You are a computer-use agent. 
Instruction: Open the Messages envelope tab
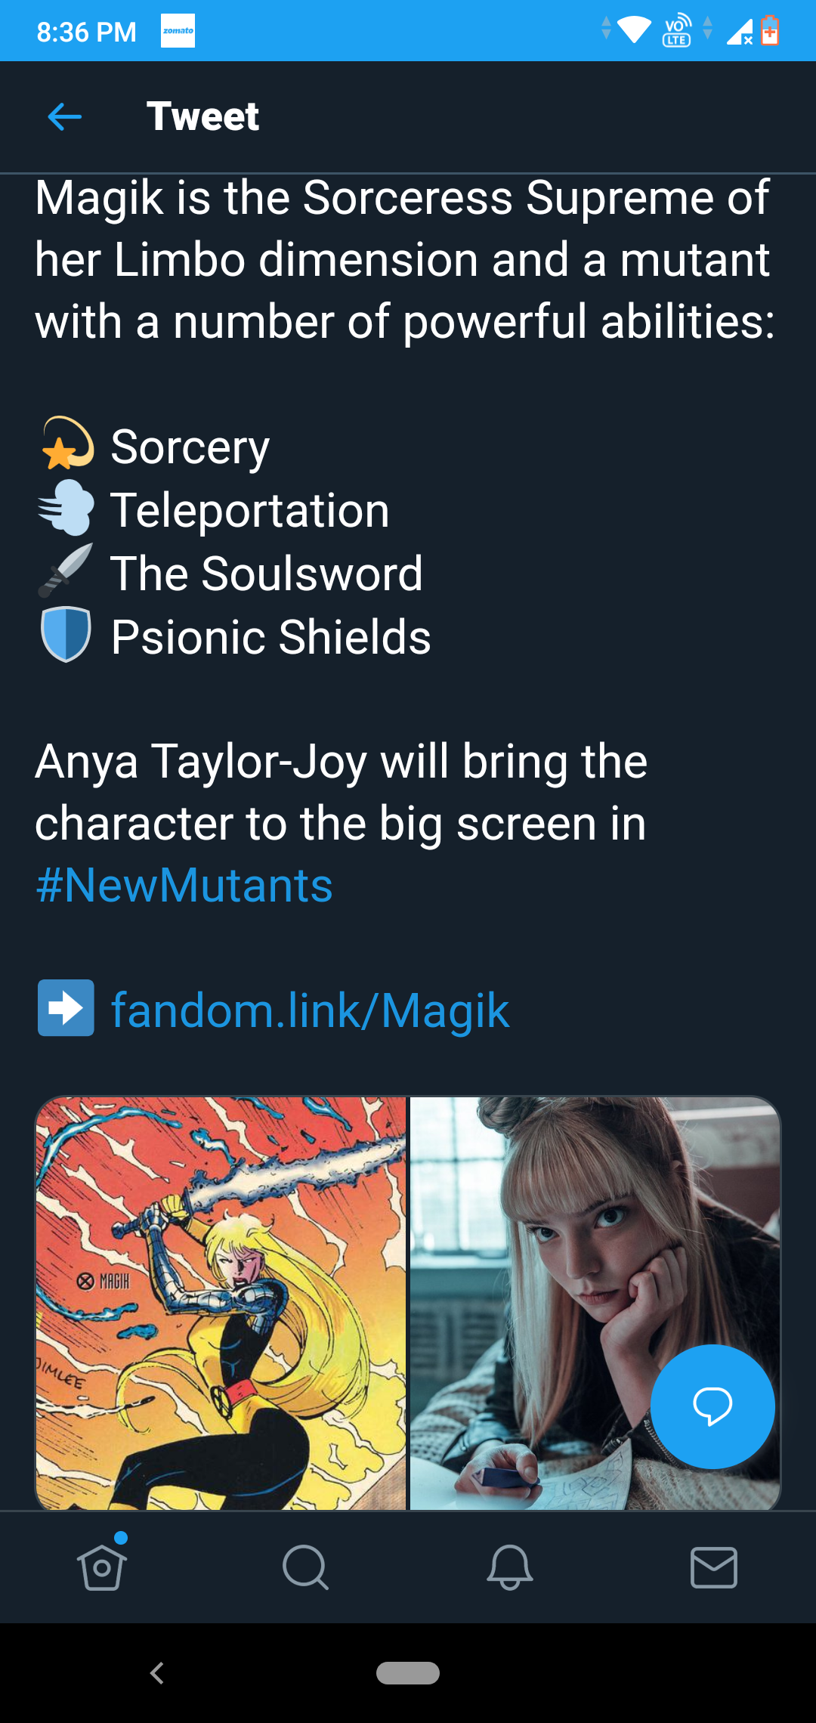[714, 1567]
